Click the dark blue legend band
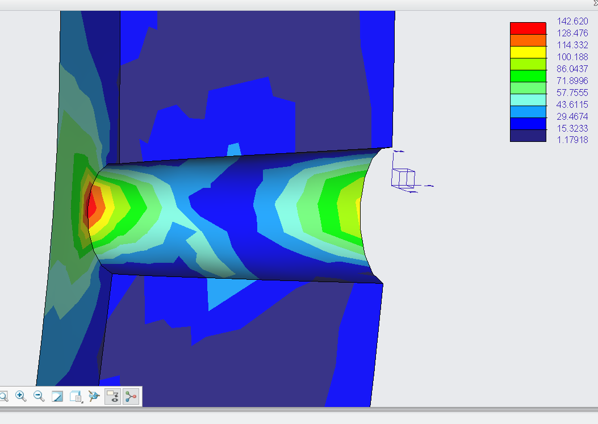The height and width of the screenshot is (424, 598). [x=527, y=136]
